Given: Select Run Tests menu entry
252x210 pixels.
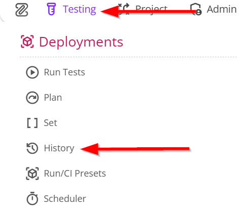Looking at the screenshot, I should tap(64, 72).
